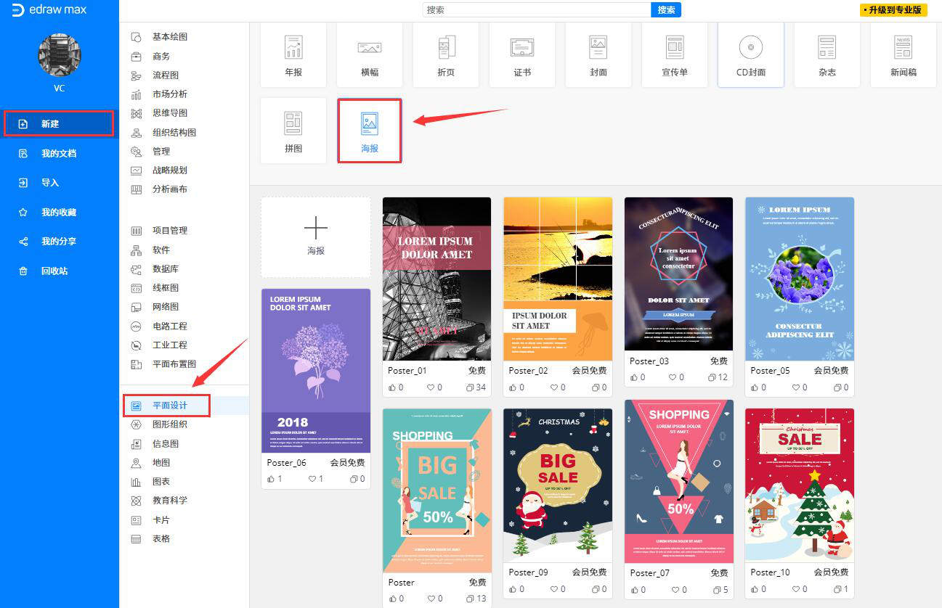Click inside the 搜索 search field
The width and height of the screenshot is (942, 608).
[x=537, y=10]
